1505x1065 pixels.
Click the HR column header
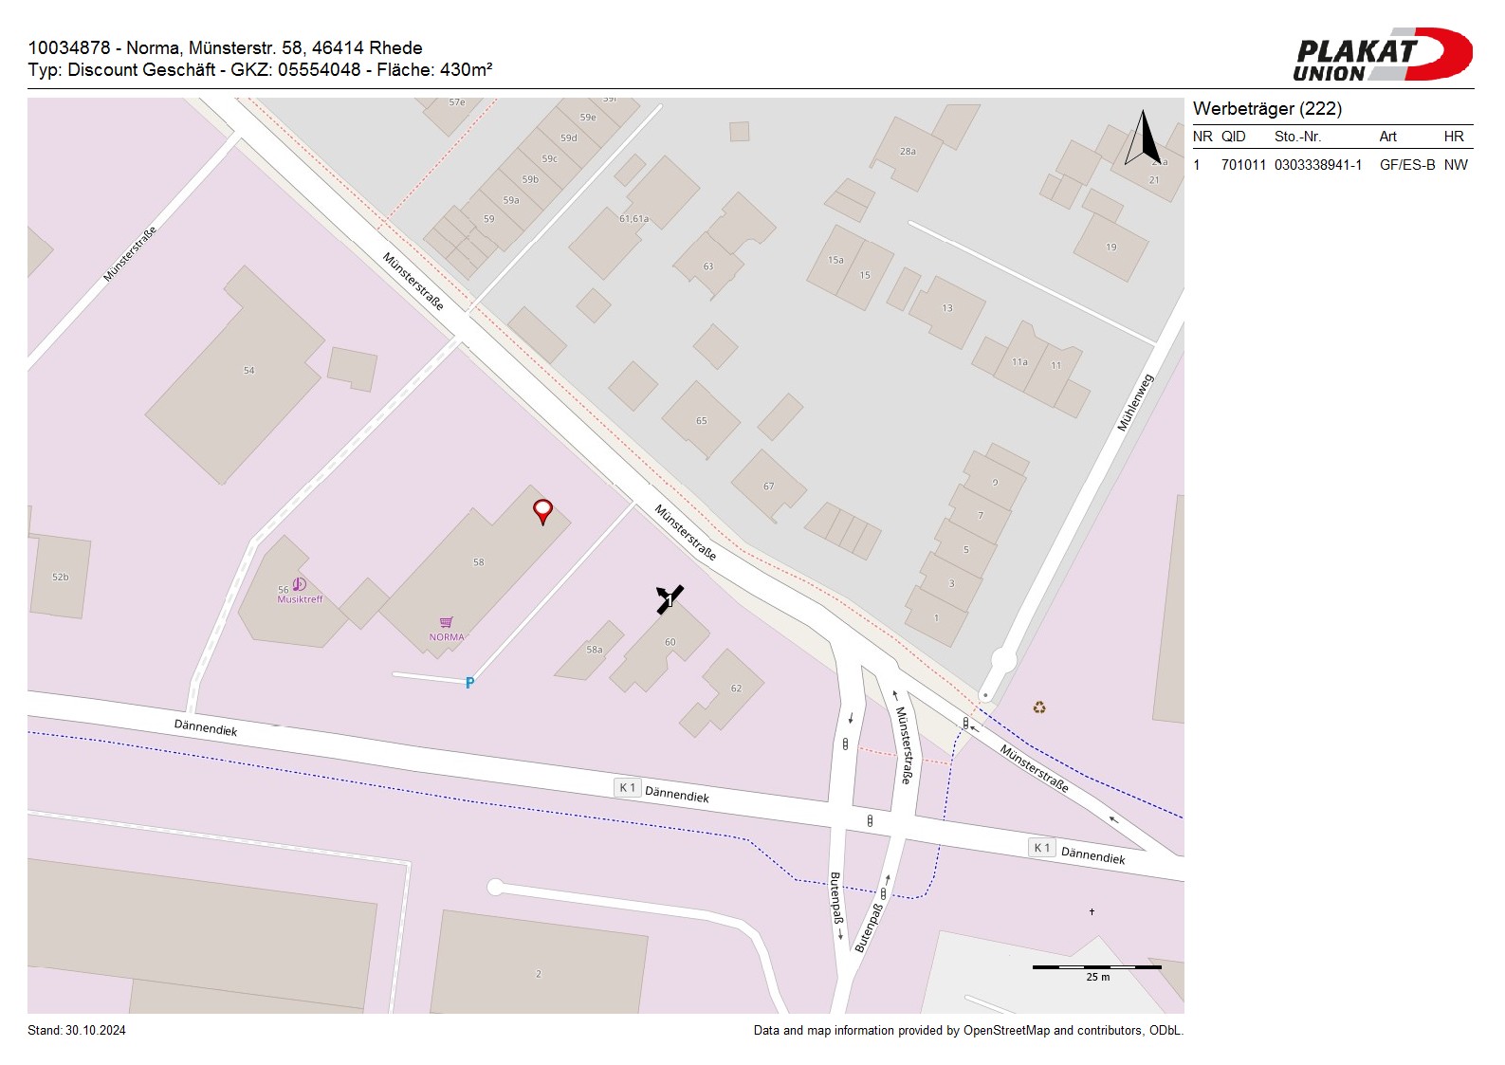(x=1453, y=137)
